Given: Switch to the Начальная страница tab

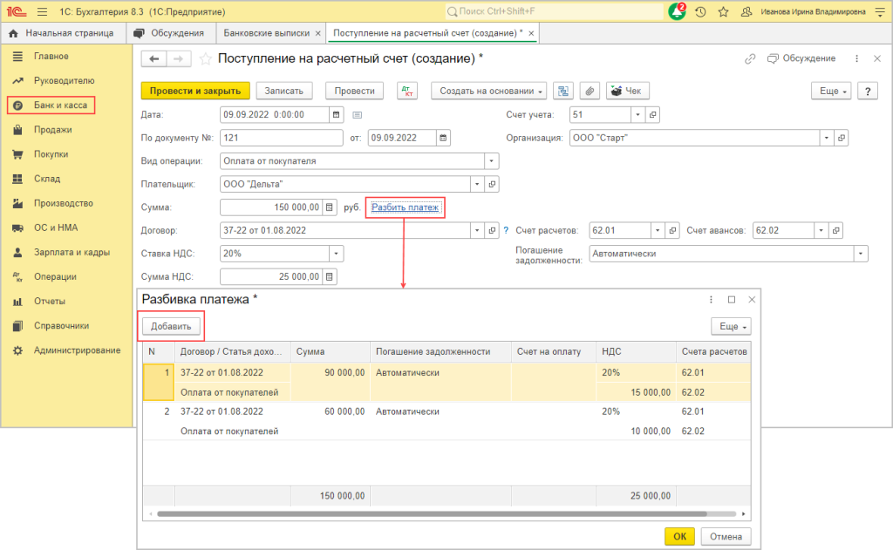Looking at the screenshot, I should pos(62,33).
